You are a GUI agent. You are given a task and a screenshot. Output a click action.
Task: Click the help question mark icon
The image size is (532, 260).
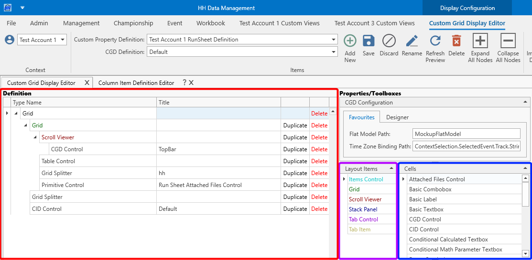(x=184, y=82)
